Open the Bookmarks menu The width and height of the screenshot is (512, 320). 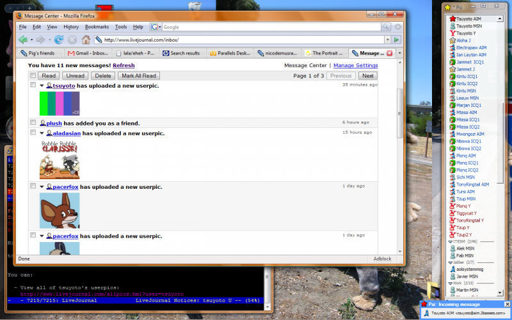[97, 27]
